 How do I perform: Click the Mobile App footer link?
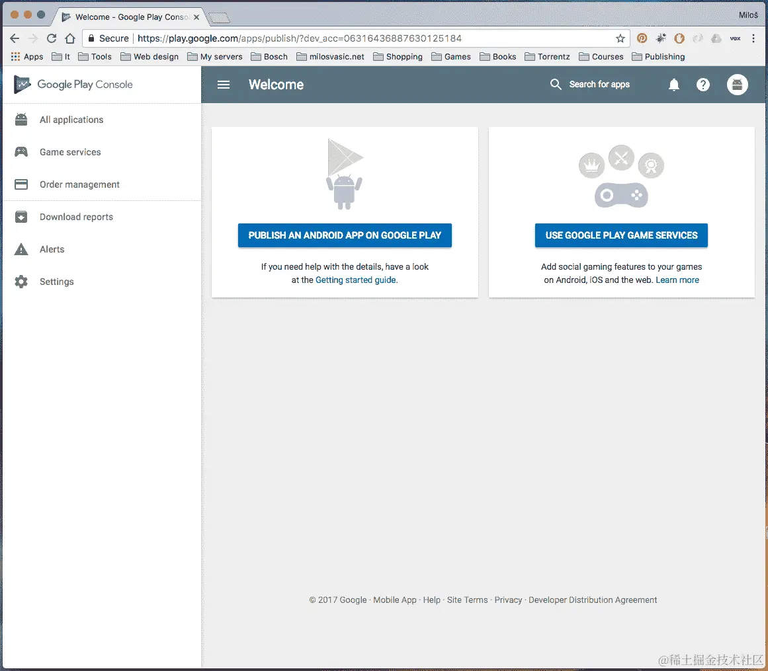point(395,600)
